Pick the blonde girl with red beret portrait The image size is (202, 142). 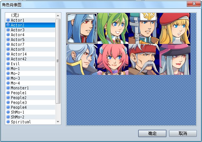175,28
